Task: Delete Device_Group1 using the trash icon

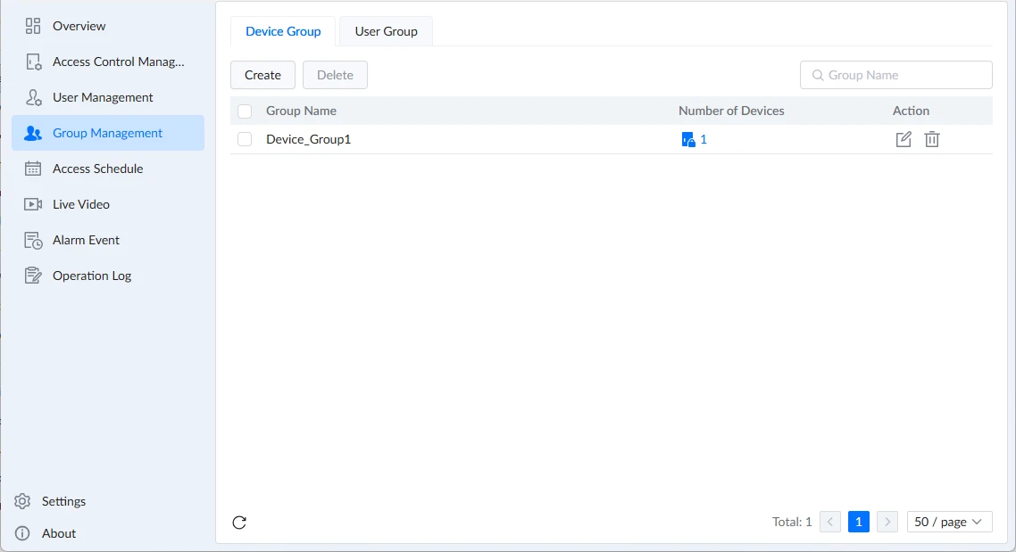Action: click(932, 139)
